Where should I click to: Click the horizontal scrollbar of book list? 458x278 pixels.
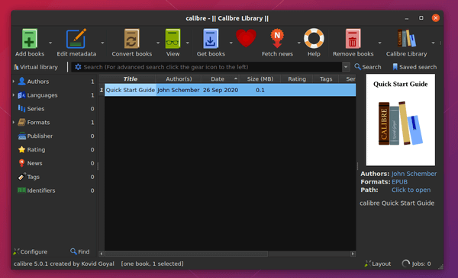(185, 254)
